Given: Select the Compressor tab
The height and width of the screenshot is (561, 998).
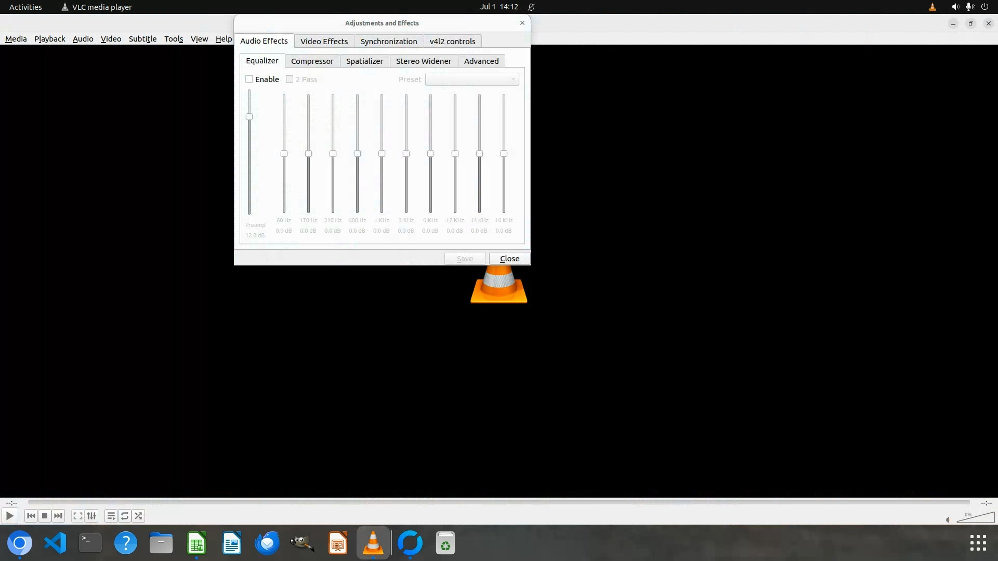Looking at the screenshot, I should [312, 61].
